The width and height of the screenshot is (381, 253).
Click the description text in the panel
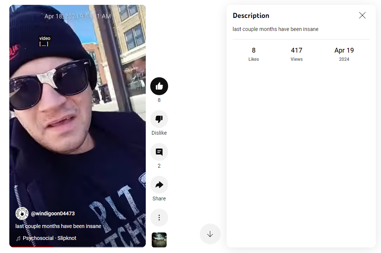[275, 29]
